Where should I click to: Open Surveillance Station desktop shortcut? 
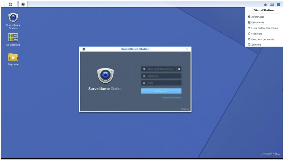pos(13,18)
